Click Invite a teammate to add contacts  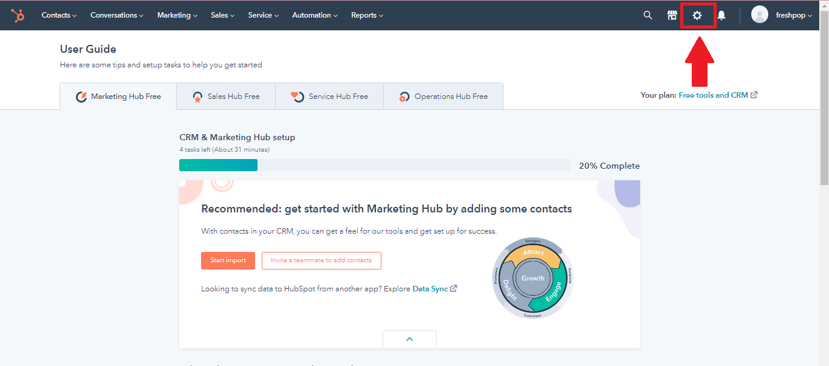point(321,260)
